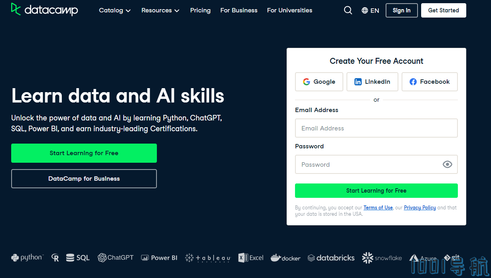
Task: Click the DataCamp logo in the header
Action: point(44,10)
